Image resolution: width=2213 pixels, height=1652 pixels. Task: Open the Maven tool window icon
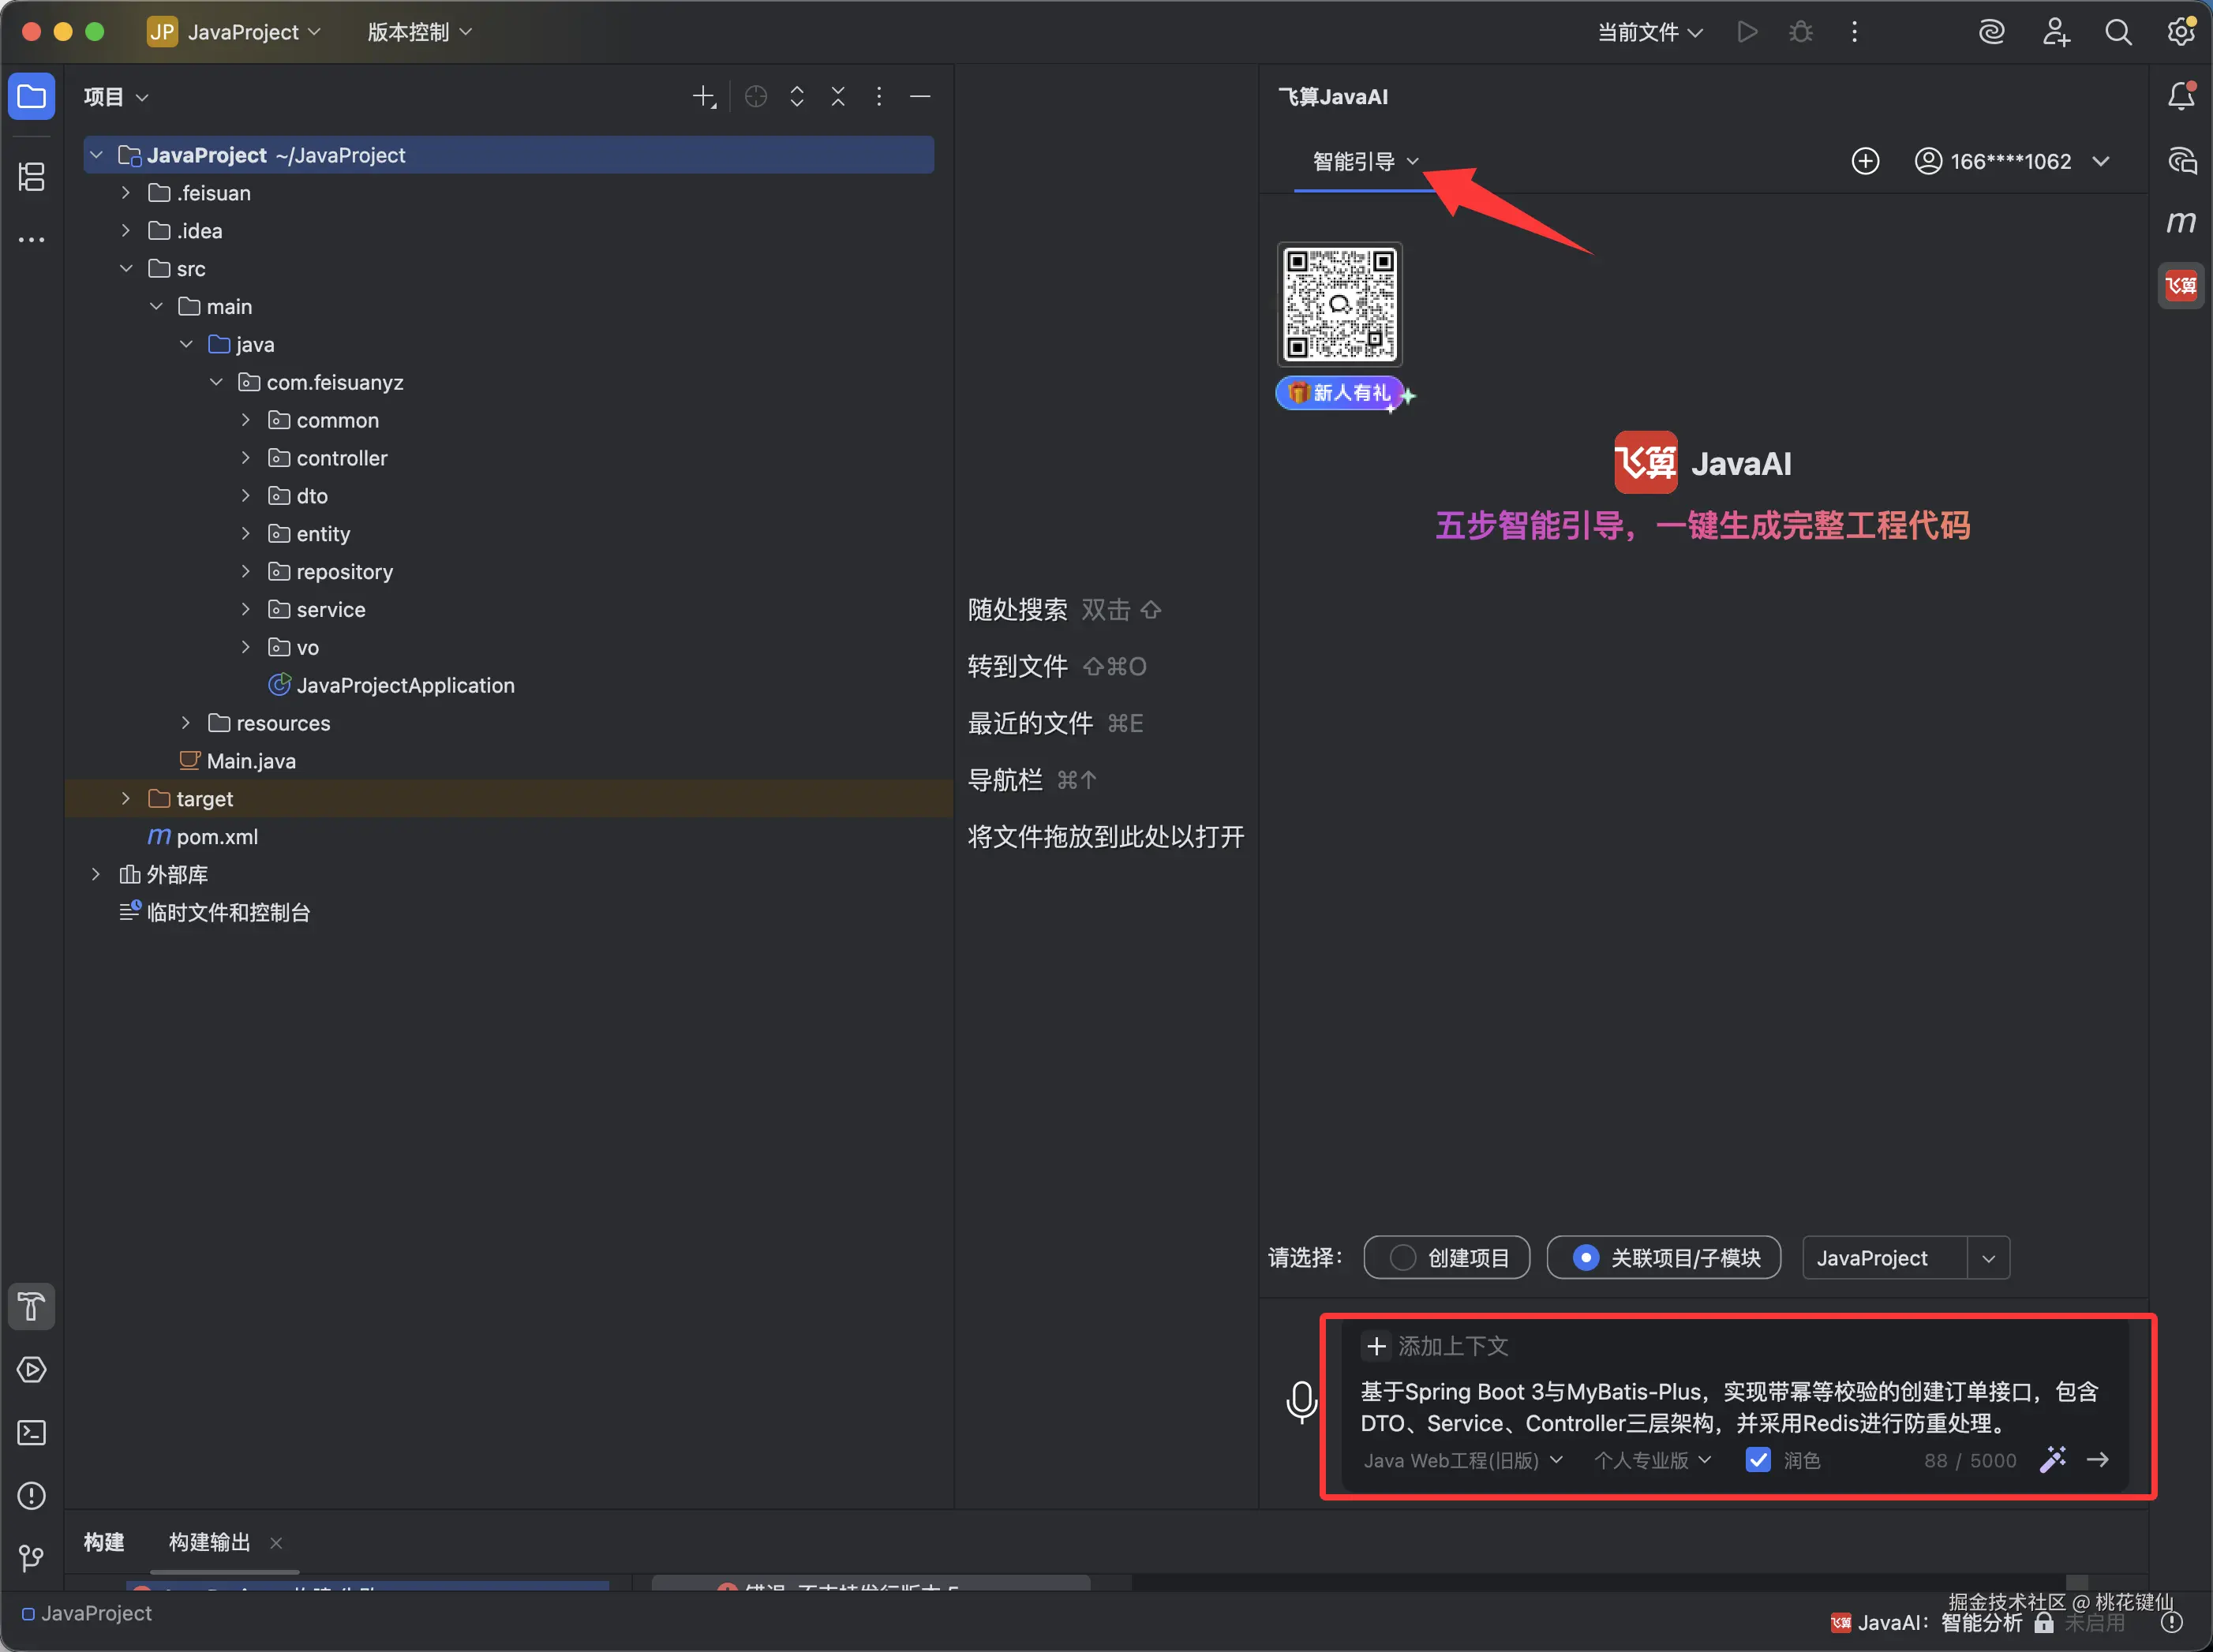tap(2180, 222)
